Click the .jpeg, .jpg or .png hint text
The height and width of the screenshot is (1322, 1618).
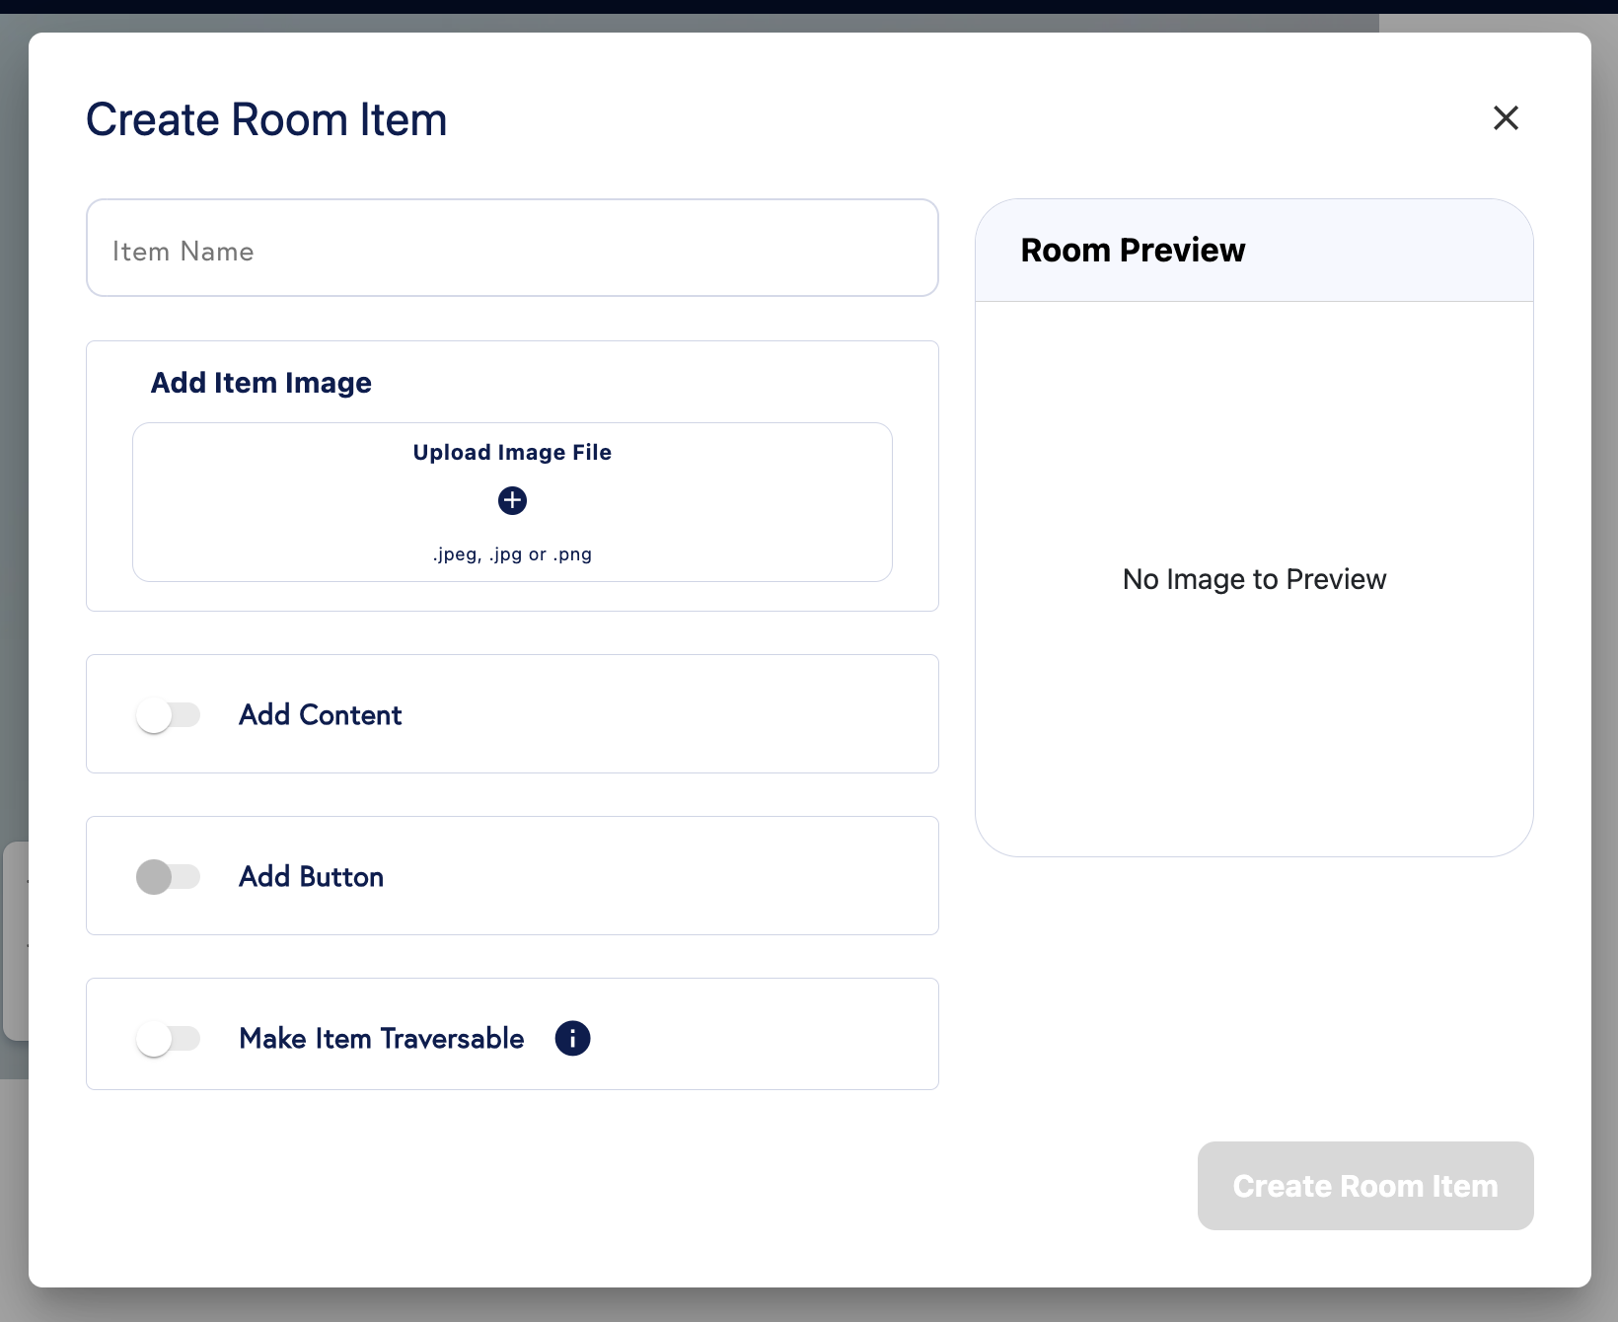click(x=512, y=554)
